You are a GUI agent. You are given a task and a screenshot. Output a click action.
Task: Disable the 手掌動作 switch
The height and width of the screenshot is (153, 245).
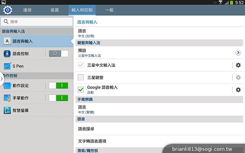tap(59, 98)
